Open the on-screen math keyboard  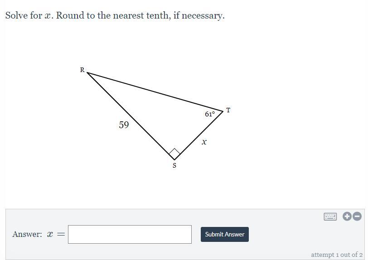(330, 217)
